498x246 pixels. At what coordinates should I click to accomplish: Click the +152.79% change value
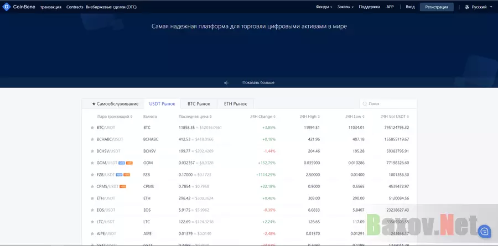point(267,163)
